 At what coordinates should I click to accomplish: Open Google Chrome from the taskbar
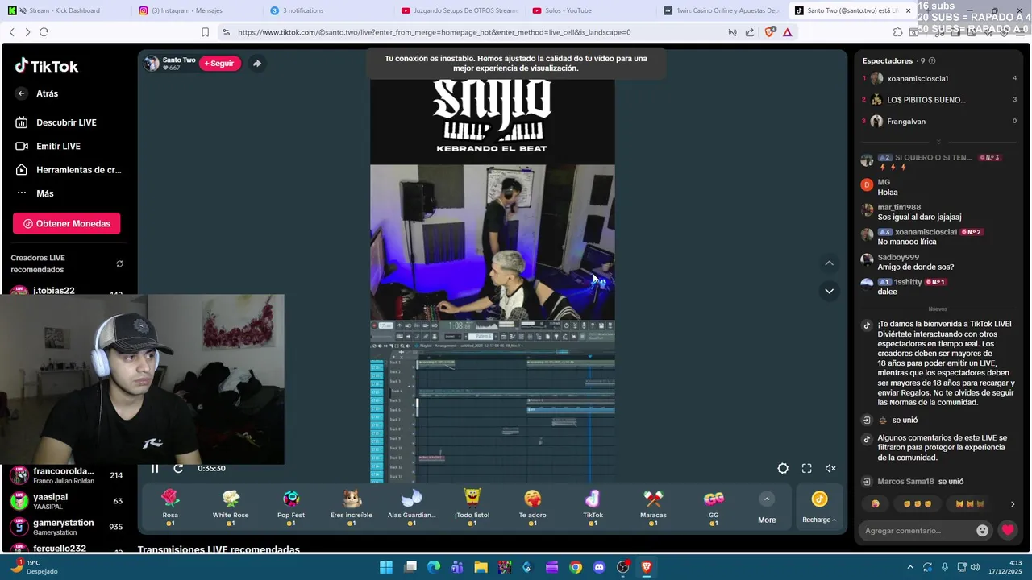tap(576, 567)
